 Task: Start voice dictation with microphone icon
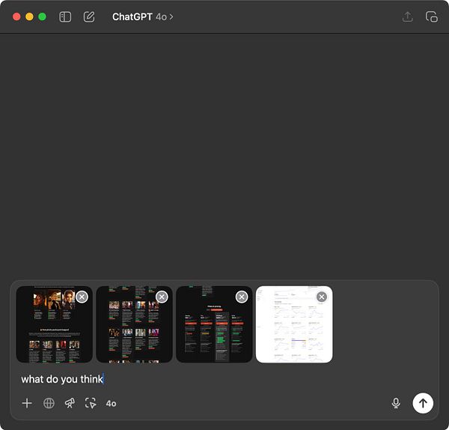coord(396,403)
